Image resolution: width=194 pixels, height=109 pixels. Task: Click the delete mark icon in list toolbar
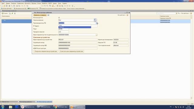pos(15,13)
